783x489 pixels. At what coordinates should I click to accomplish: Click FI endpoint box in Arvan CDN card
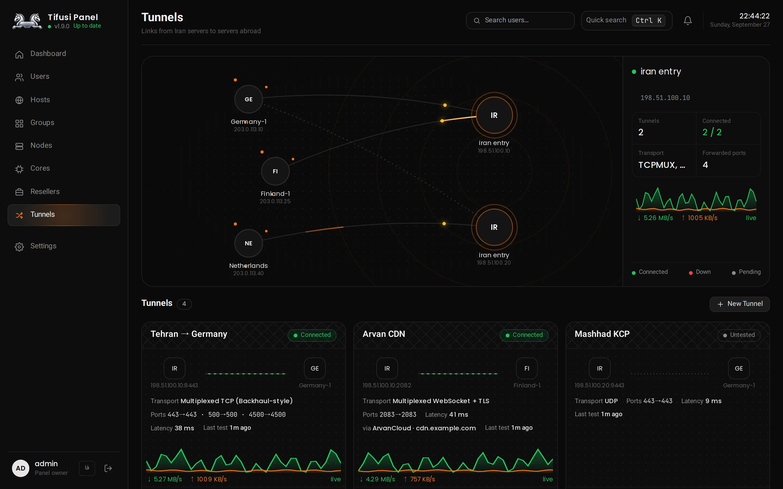pyautogui.click(x=527, y=368)
